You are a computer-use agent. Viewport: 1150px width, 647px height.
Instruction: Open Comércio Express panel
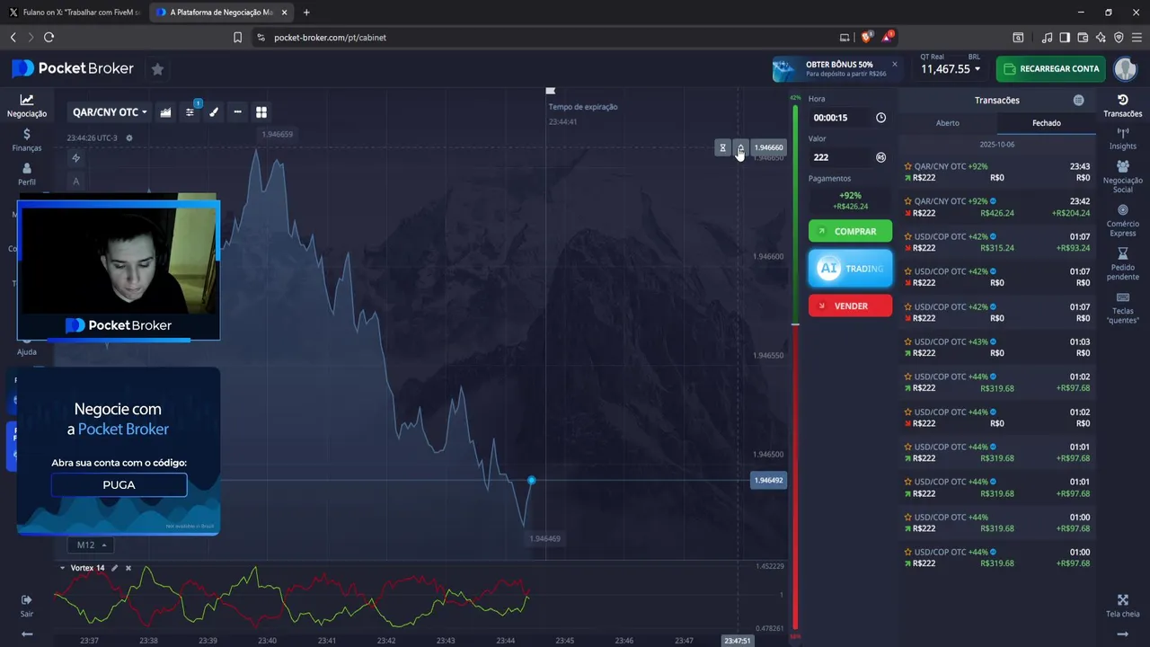(1122, 221)
